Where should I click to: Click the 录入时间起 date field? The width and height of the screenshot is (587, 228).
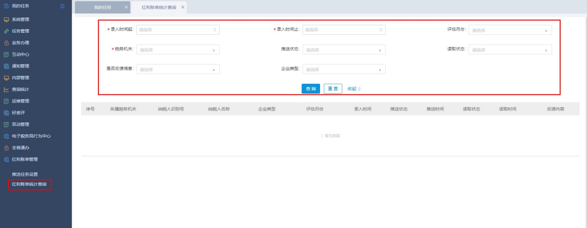pyautogui.click(x=178, y=30)
